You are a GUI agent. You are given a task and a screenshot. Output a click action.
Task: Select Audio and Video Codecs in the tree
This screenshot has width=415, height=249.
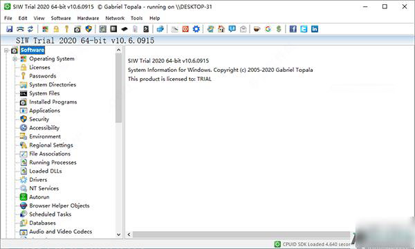tap(61, 232)
